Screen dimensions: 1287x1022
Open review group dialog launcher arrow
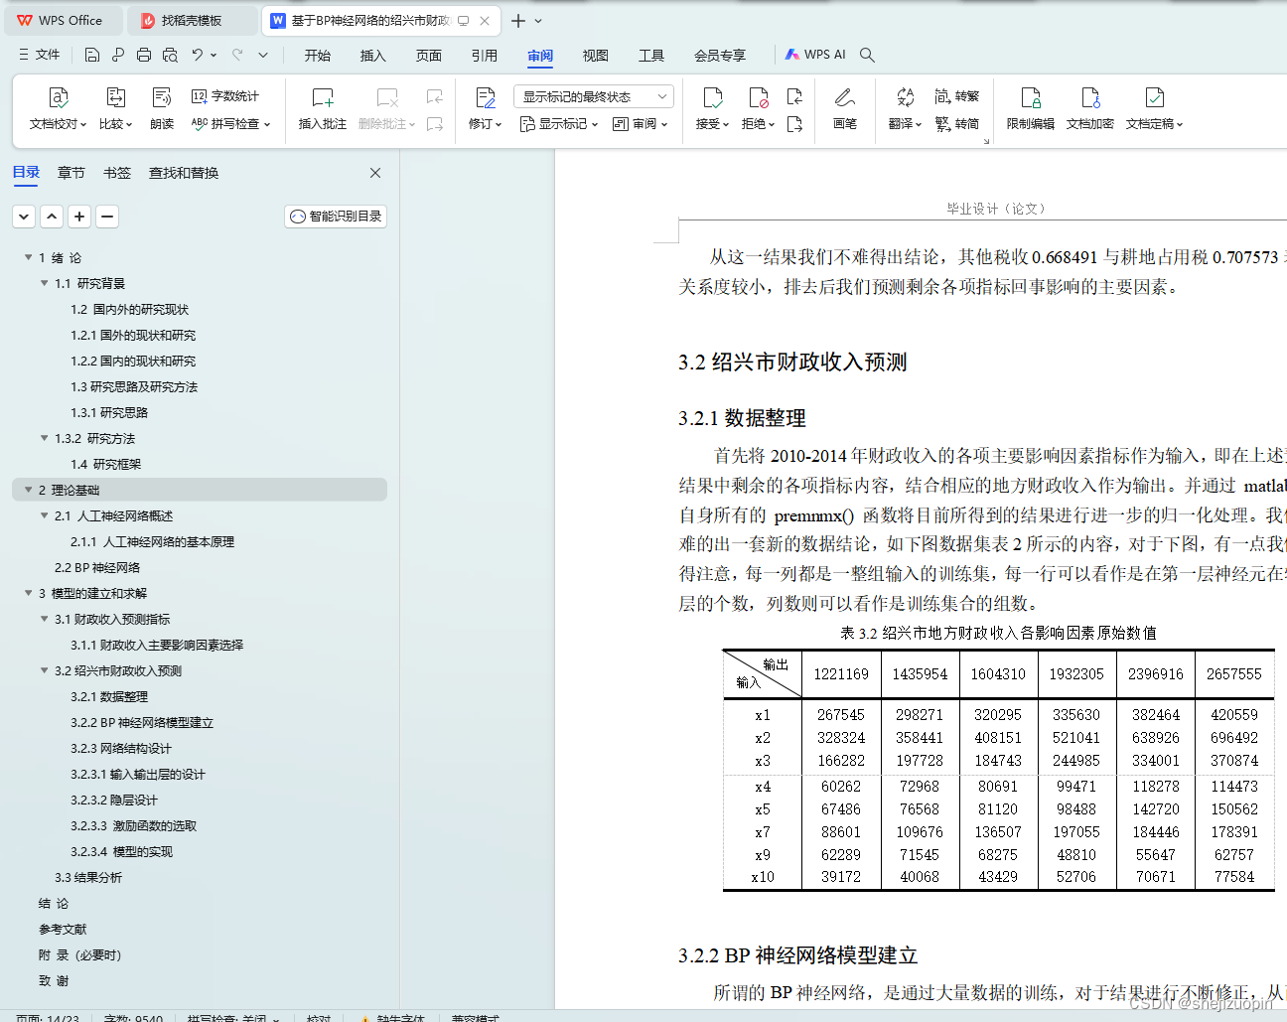coord(986,141)
